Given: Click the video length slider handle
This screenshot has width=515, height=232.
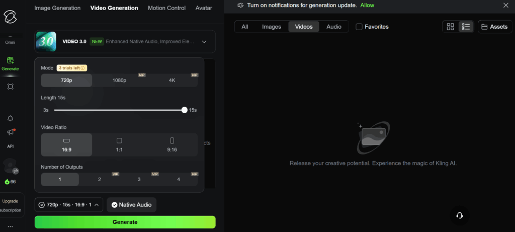Looking at the screenshot, I should click(x=184, y=110).
